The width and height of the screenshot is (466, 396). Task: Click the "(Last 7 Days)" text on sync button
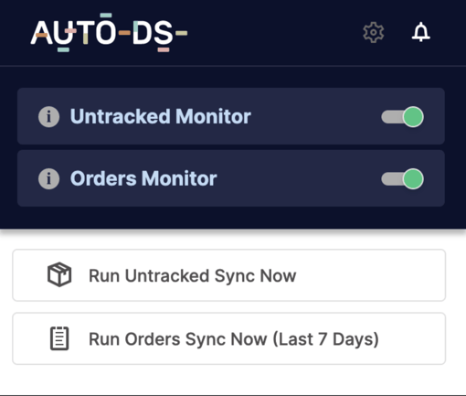point(325,339)
